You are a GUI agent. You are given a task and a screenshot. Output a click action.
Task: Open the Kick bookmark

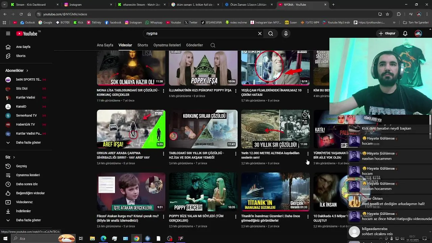(x=78, y=23)
